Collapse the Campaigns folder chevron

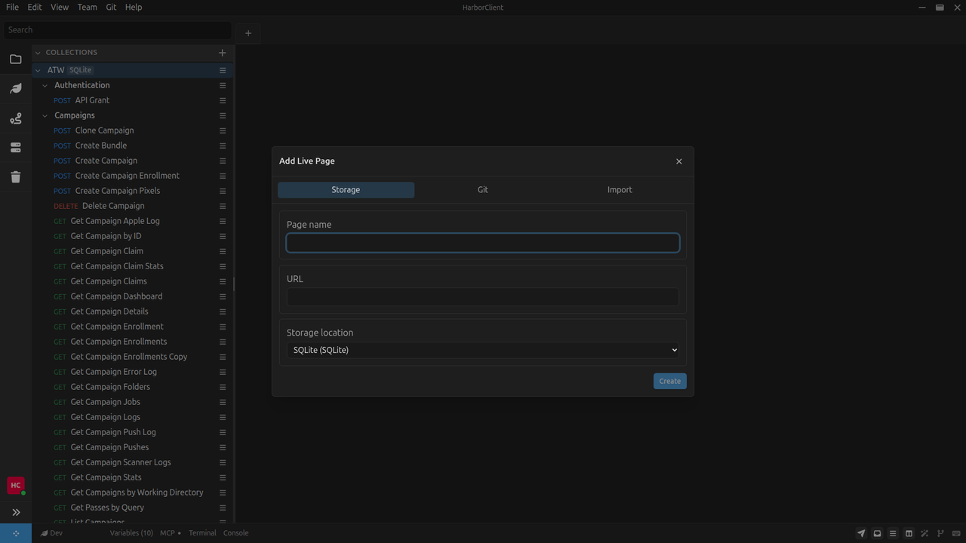pos(45,115)
